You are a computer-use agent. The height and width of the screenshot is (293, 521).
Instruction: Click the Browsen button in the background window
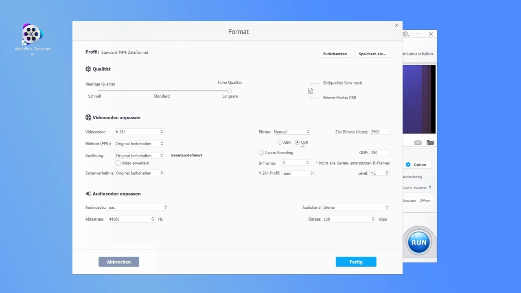pos(409,201)
